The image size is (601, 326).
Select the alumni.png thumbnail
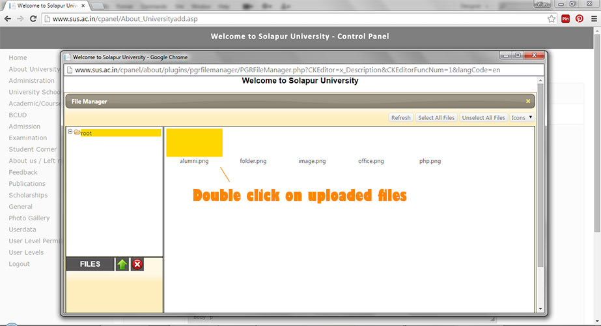coord(194,143)
